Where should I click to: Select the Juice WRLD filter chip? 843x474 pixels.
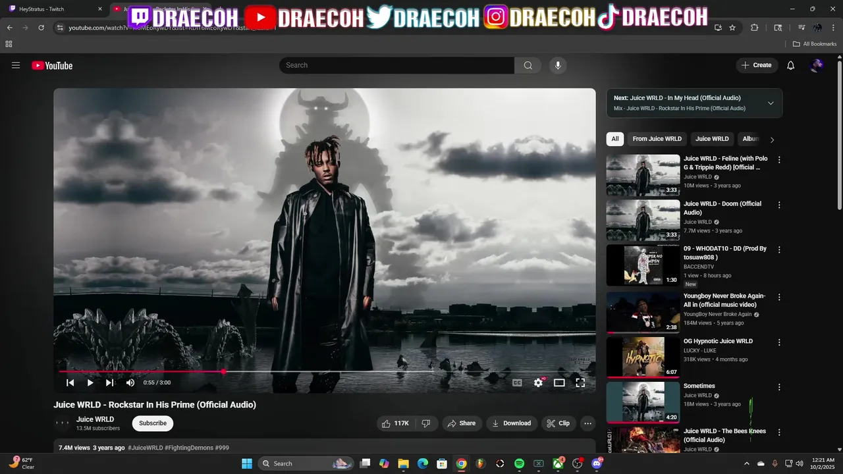pyautogui.click(x=712, y=139)
